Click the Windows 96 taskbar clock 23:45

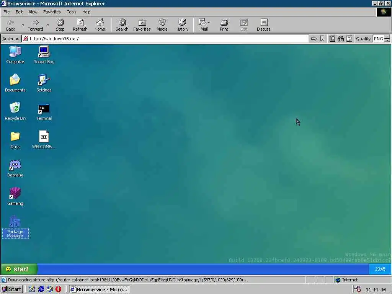point(380,269)
